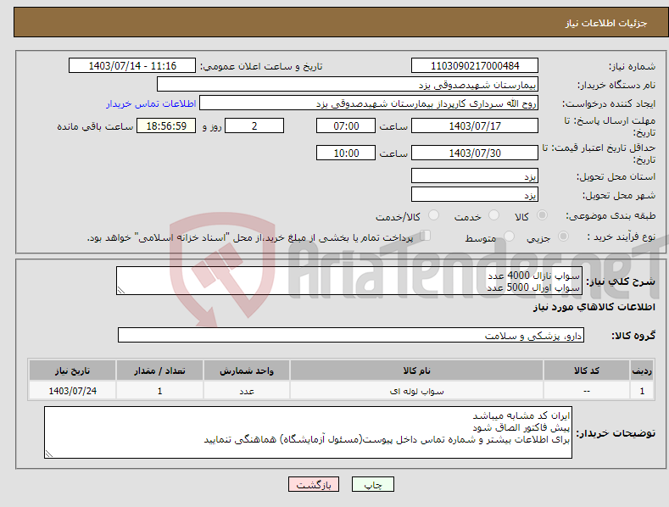Click the جزئیات اطلاعات نیاز header title

[x=606, y=23]
